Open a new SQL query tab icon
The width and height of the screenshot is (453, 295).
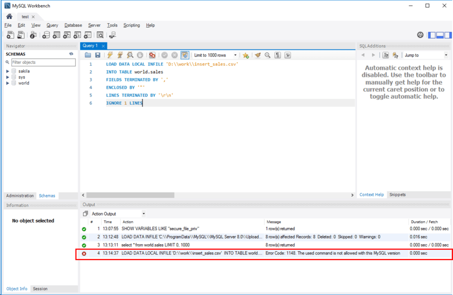coord(10,35)
